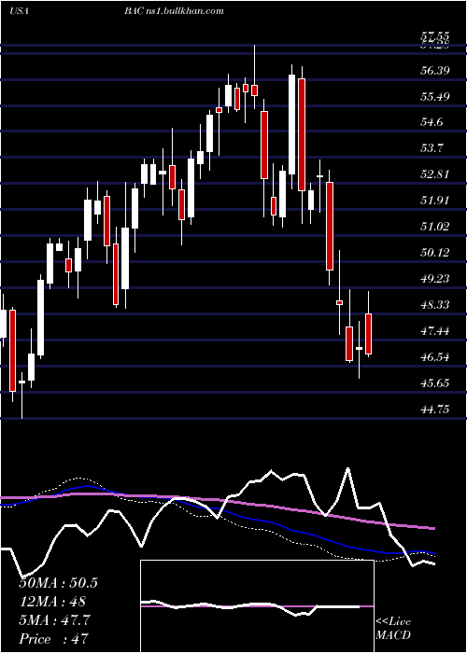This screenshot has height=653, width=467.
Task: Click the 56.39 price axis label
Action: tap(435, 70)
